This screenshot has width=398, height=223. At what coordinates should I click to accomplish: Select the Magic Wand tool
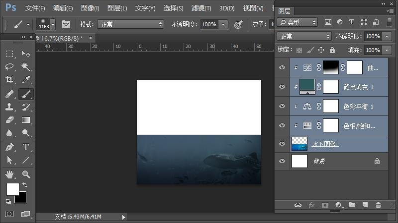point(26,67)
